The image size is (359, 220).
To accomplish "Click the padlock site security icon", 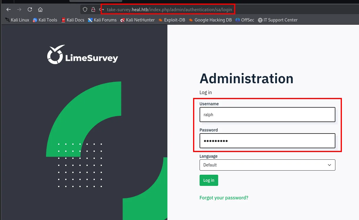I will point(93,9).
